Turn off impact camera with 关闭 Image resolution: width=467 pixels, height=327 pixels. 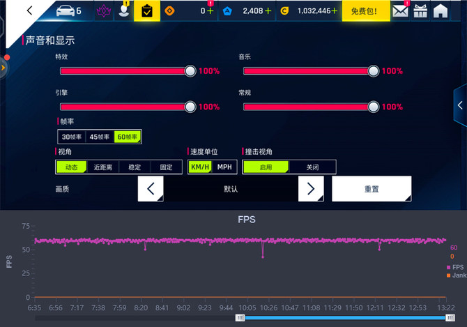tap(313, 167)
